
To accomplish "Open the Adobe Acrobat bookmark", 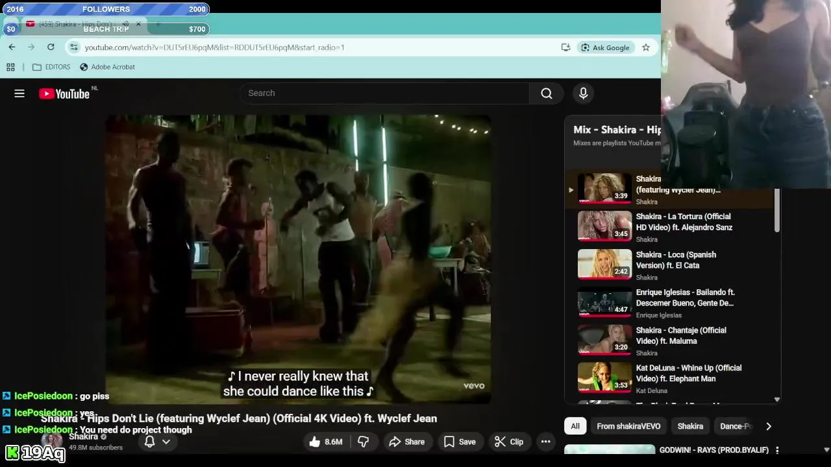I will 108,67.
